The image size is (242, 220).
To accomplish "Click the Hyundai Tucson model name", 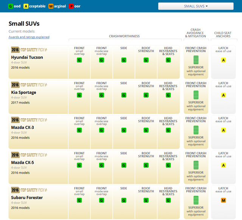I will pos(27,57).
